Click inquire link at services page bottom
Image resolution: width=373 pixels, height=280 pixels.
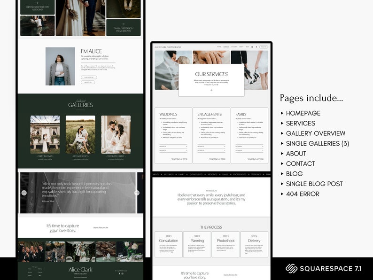(x=230, y=275)
